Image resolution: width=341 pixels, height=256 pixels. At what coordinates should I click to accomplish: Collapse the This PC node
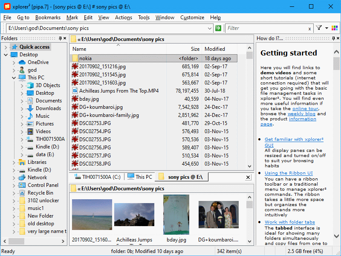click(14, 78)
